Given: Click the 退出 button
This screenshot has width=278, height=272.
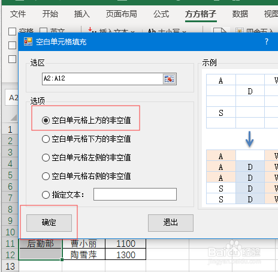Looking at the screenshot, I should pos(171,223).
